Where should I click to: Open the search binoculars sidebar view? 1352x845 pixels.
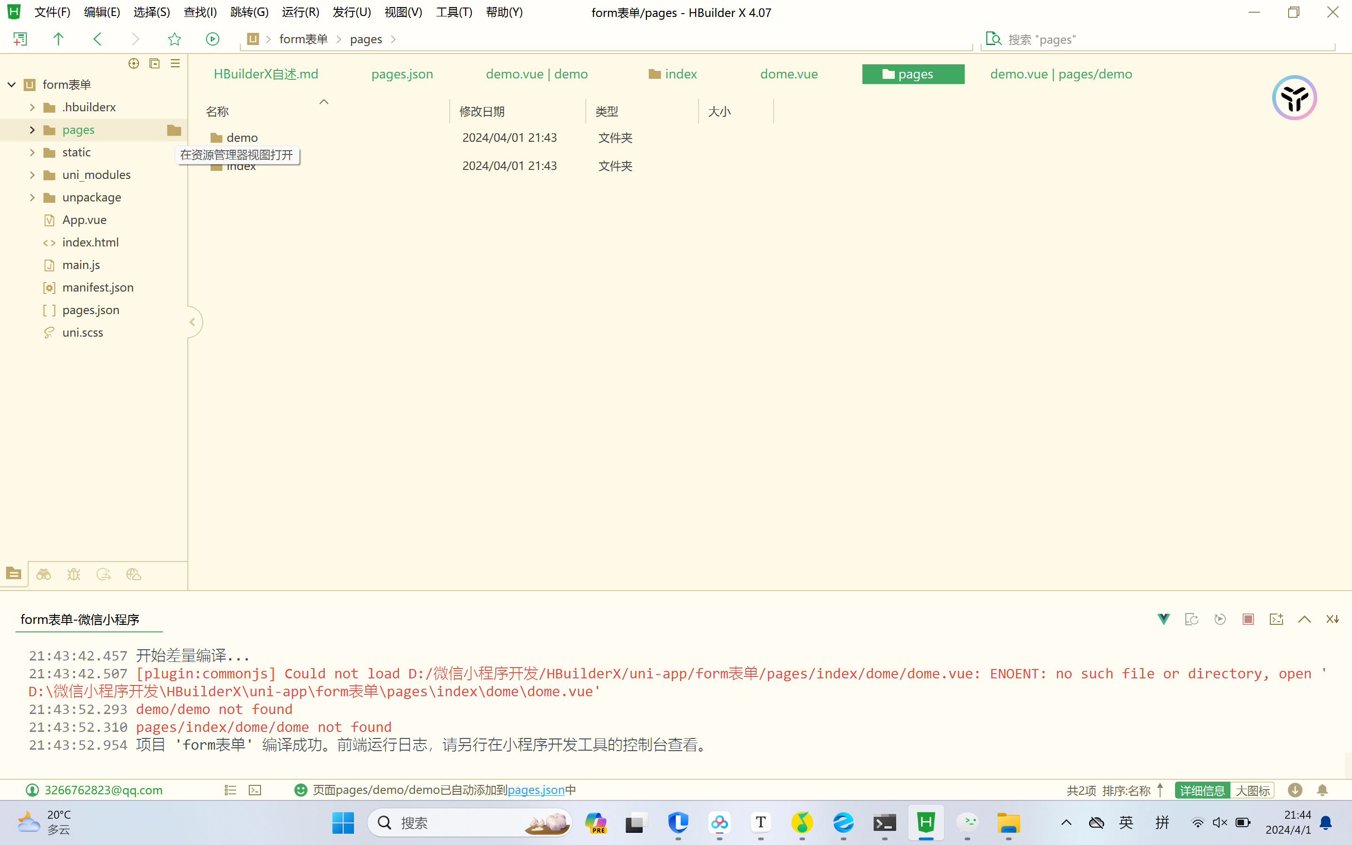pos(44,574)
